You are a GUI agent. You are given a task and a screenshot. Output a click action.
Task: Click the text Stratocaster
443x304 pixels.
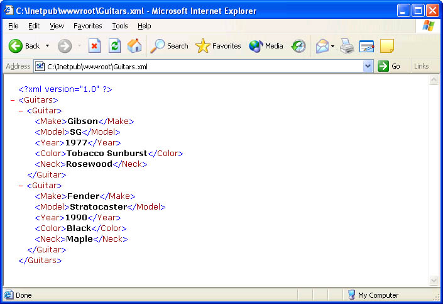click(x=98, y=207)
